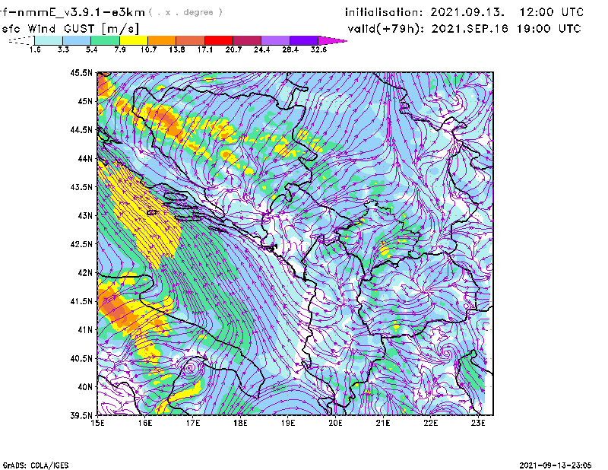
Task: Click the grey "( . x . degree )" text
Action: click(185, 12)
